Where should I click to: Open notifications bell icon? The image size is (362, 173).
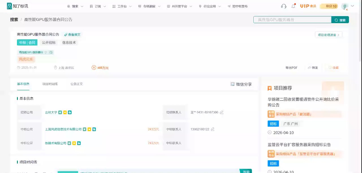pyautogui.click(x=293, y=6)
